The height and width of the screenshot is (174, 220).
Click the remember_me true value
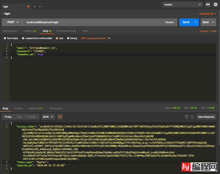(40, 54)
